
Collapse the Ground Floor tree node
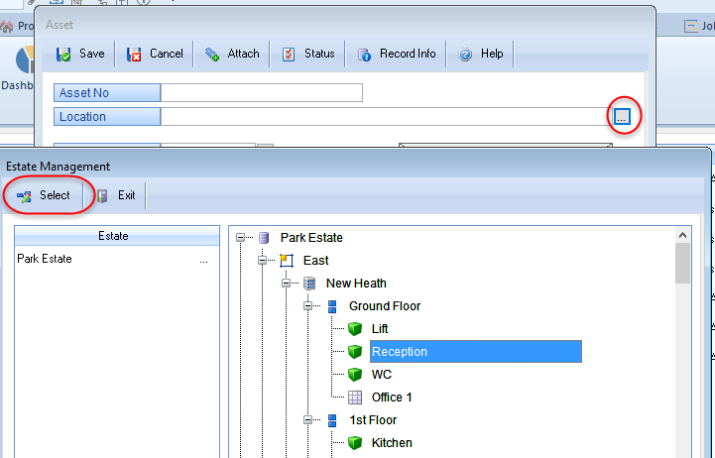(308, 305)
